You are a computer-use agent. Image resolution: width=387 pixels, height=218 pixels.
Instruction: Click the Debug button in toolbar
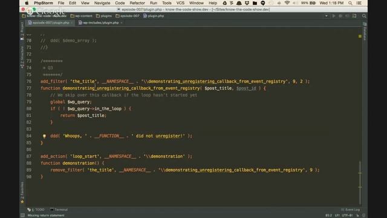[x=340, y=16]
